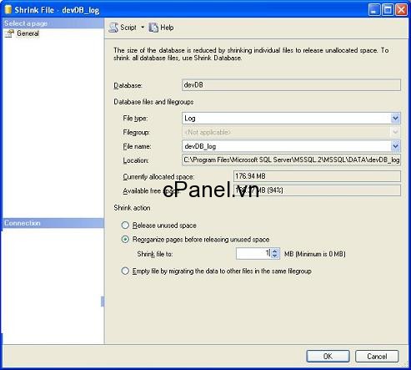
Task: Click the Shrink file to input field
Action: pos(253,254)
